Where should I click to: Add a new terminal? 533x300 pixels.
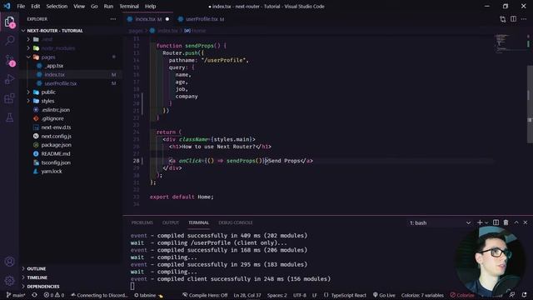pyautogui.click(x=480, y=222)
